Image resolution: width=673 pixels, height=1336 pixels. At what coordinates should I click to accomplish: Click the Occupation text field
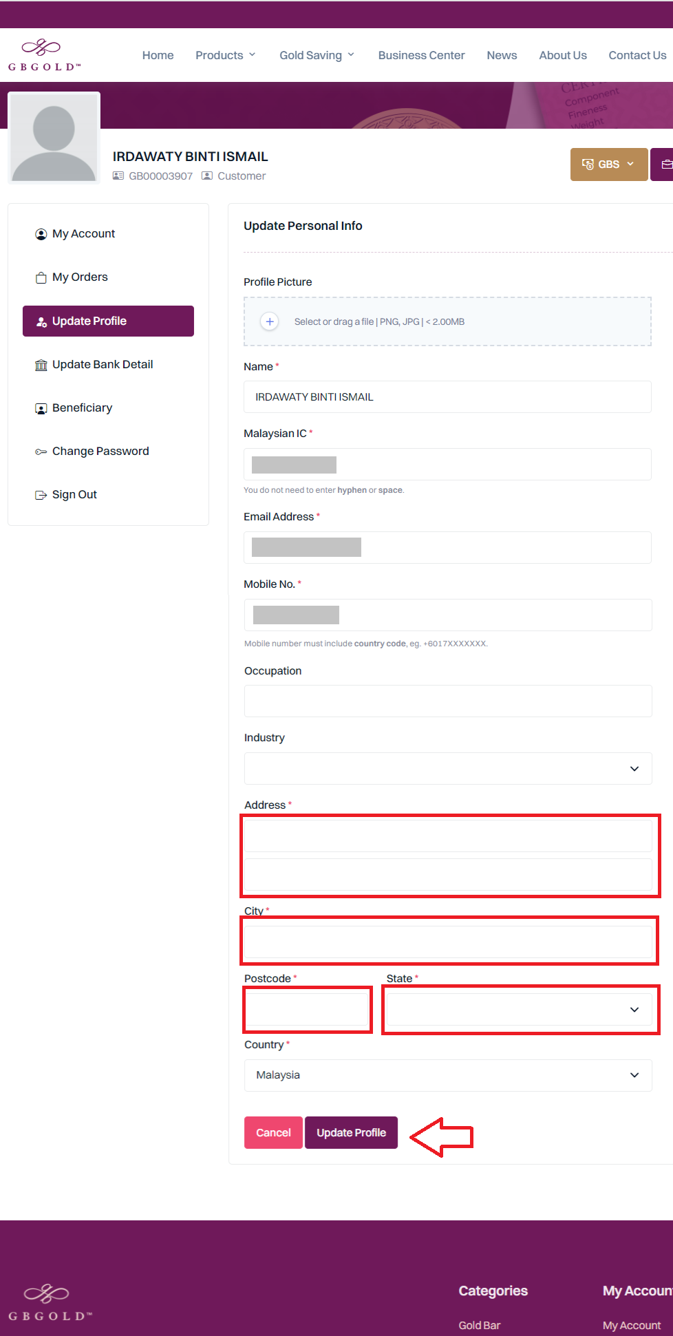[447, 701]
